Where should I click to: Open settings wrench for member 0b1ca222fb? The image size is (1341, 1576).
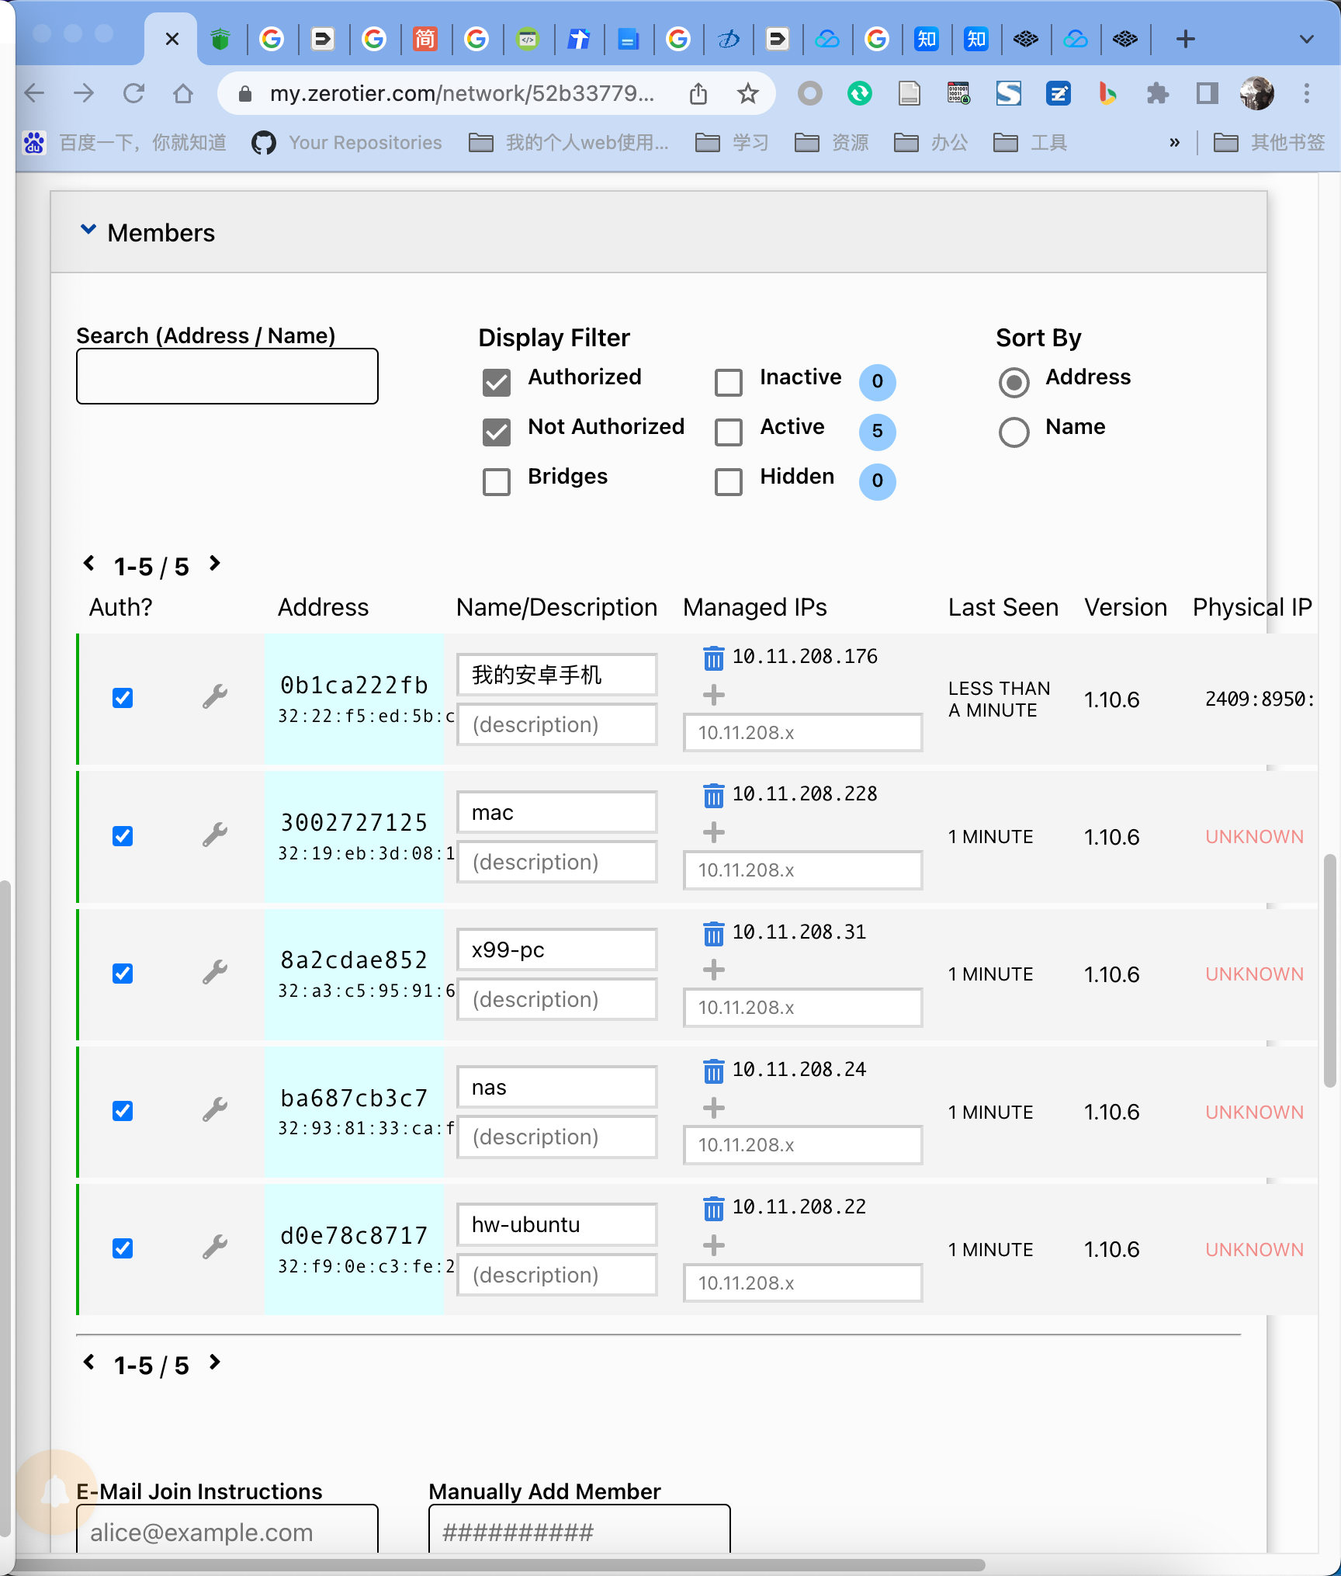214,696
